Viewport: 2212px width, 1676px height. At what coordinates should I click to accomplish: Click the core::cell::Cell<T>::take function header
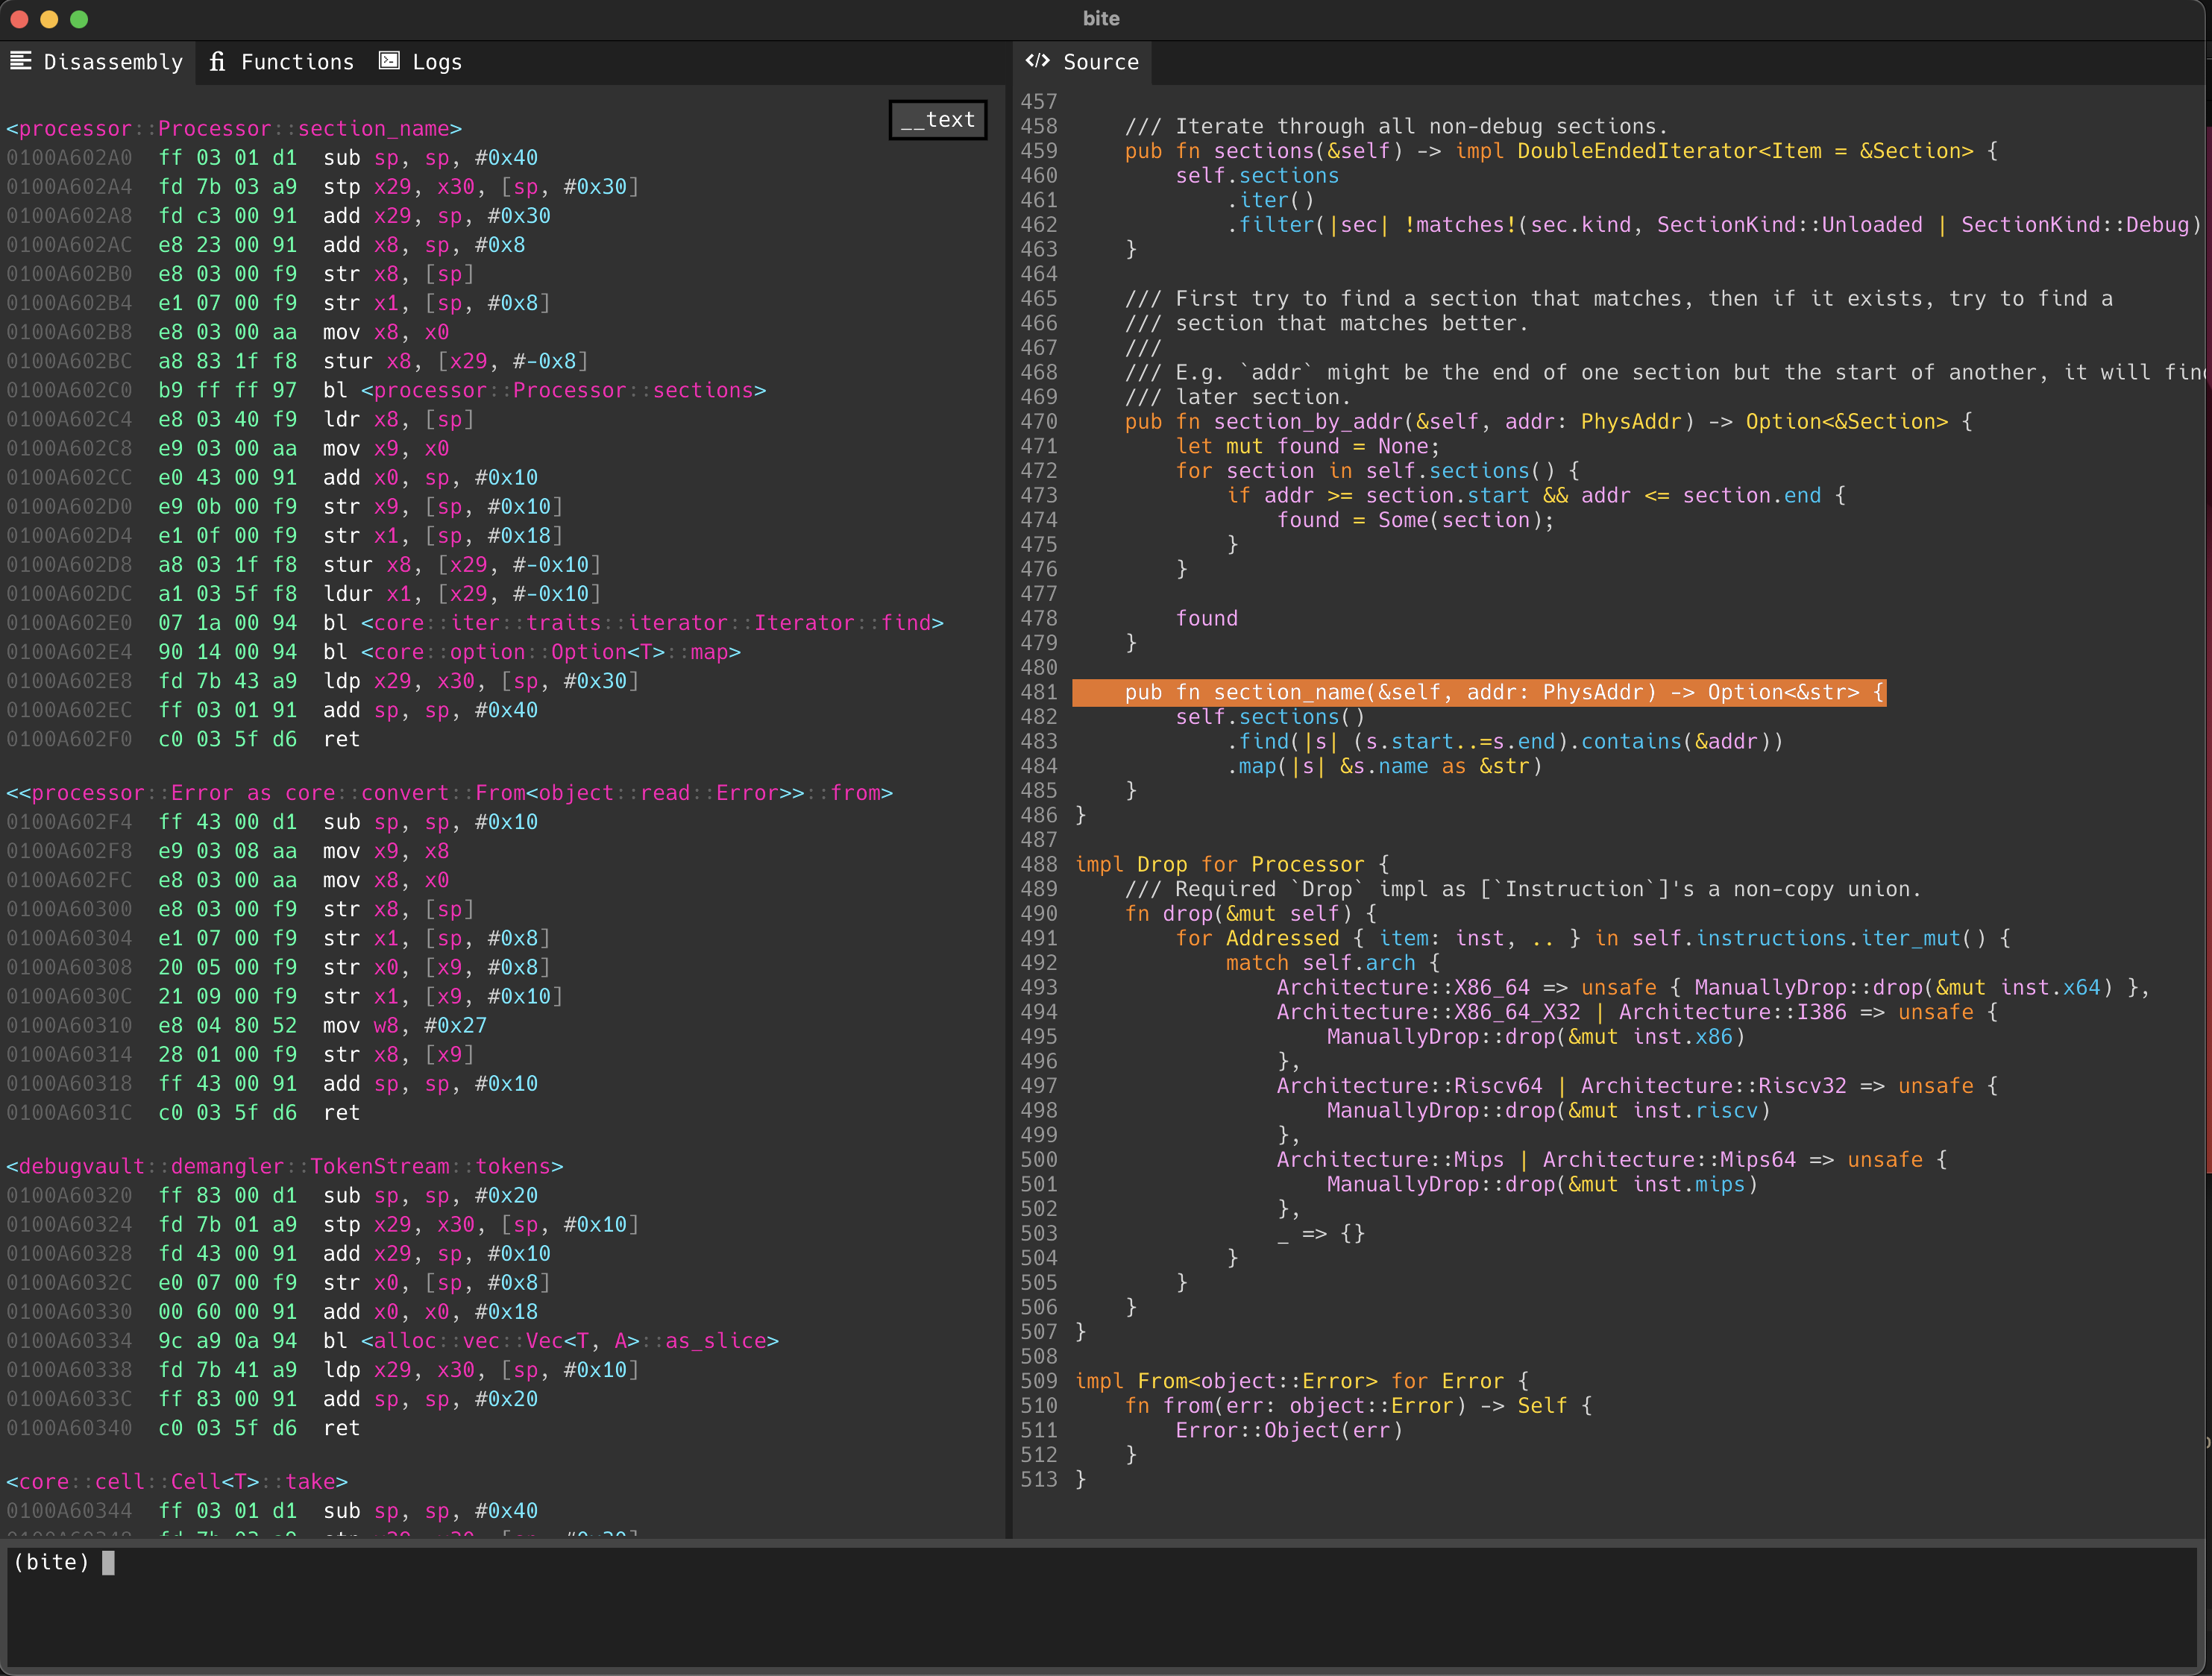177,1481
